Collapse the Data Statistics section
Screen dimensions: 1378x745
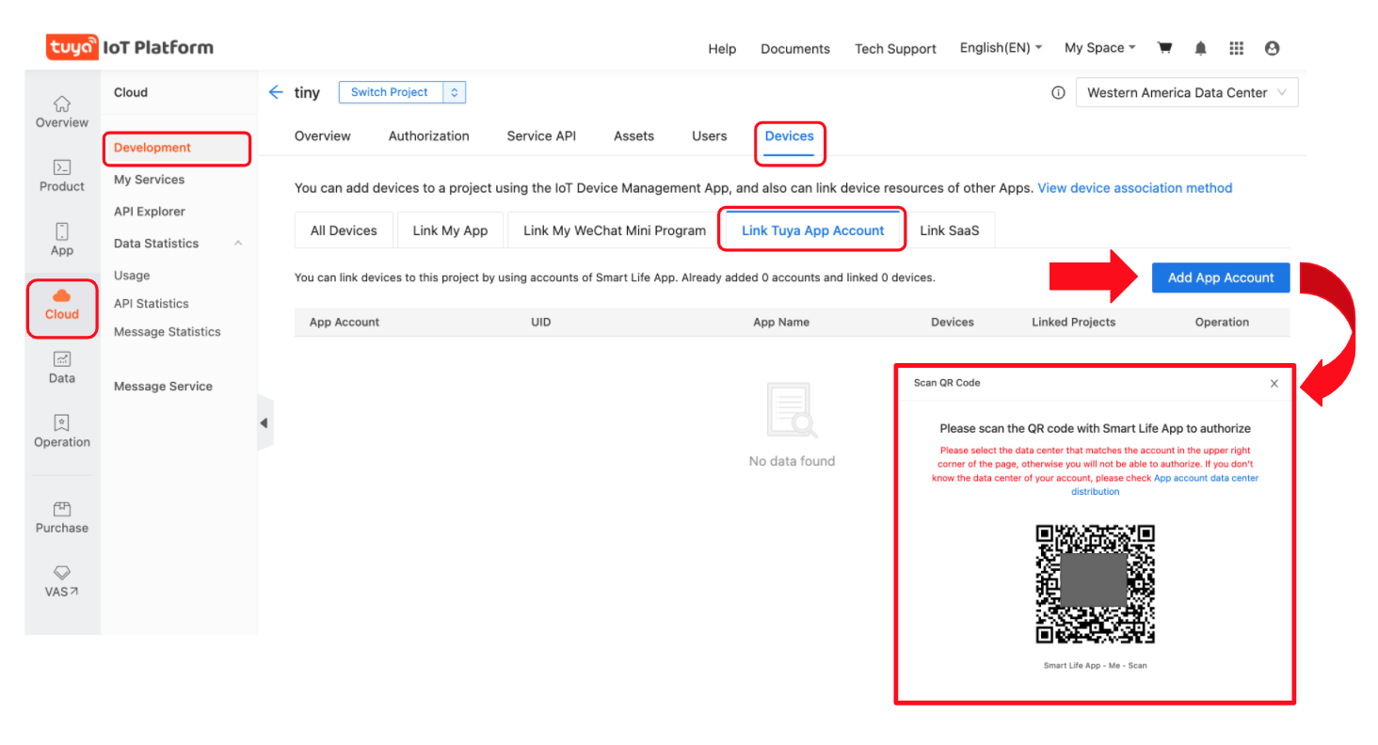[238, 244]
